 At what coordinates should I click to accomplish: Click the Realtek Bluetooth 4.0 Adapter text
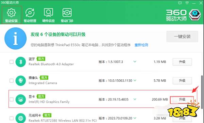point(51,64)
